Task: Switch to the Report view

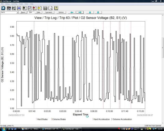Action: click(23, 12)
